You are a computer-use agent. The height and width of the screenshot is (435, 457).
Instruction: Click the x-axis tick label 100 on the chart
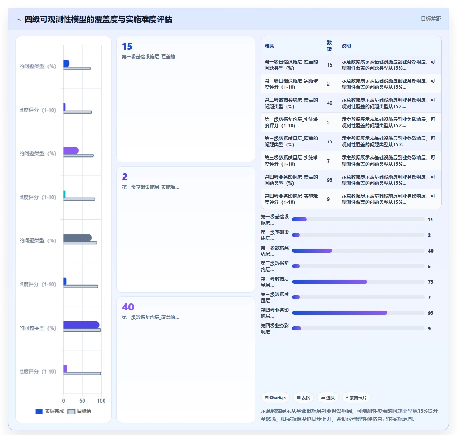click(101, 401)
